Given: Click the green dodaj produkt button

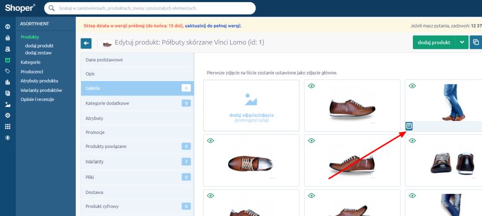Looking at the screenshot, I should (433, 42).
